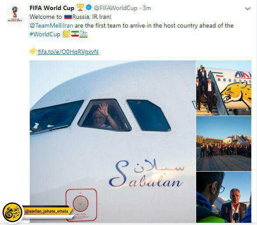Screen dimensions: 257x225
Task: Open the coach interview photo
Action: click(224, 197)
